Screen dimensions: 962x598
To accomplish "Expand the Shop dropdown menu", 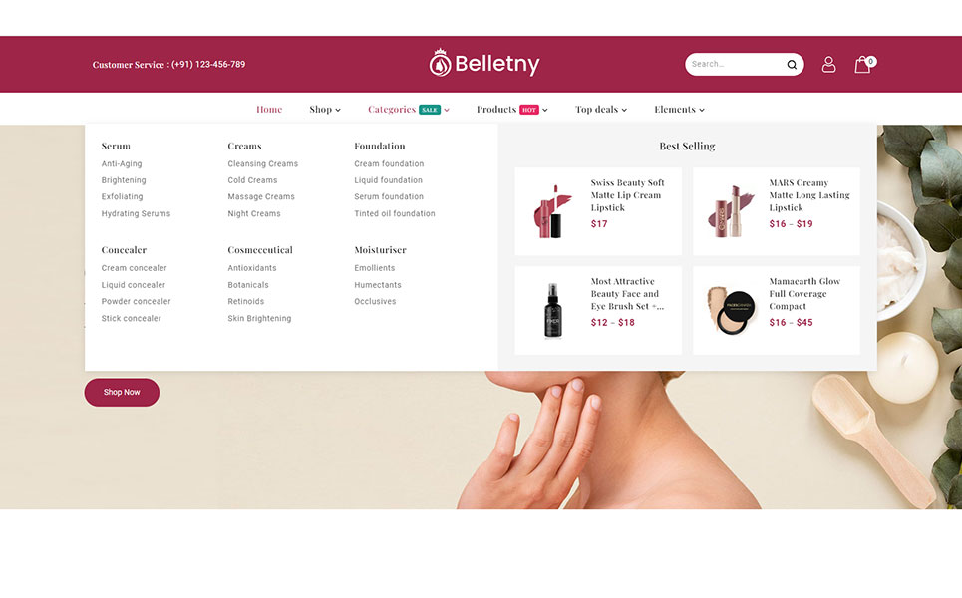I will (325, 110).
